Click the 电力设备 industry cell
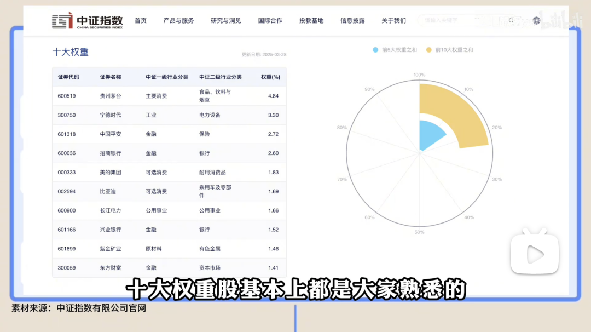This screenshot has width=591, height=332. pyautogui.click(x=210, y=115)
